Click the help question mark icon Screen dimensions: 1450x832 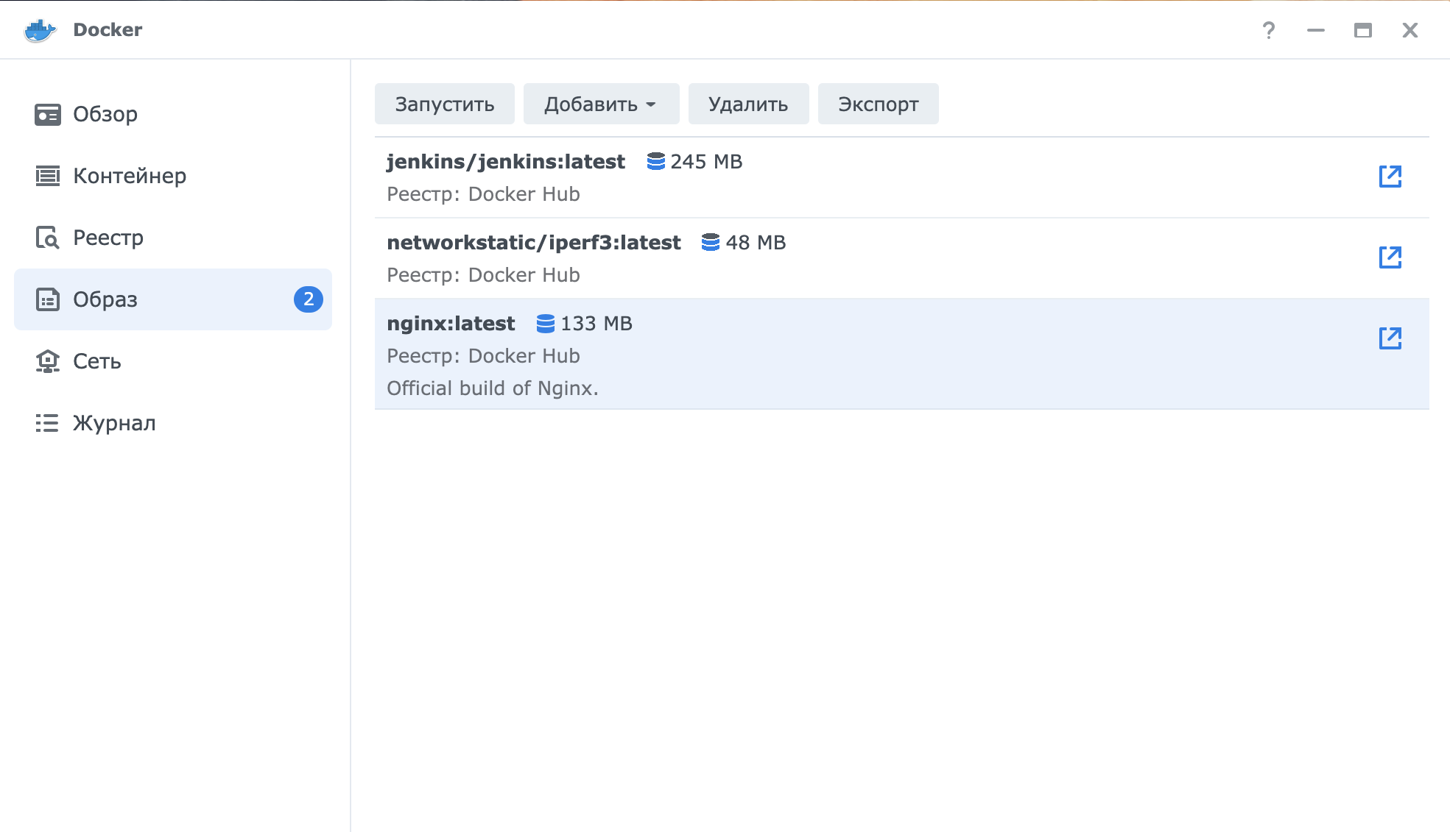(x=1268, y=30)
